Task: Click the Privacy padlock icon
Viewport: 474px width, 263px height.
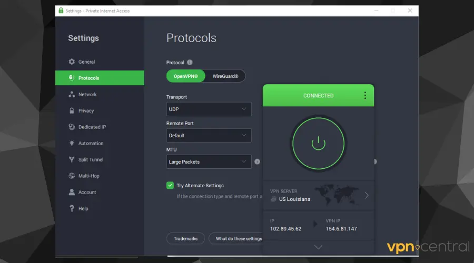Action: [72, 111]
